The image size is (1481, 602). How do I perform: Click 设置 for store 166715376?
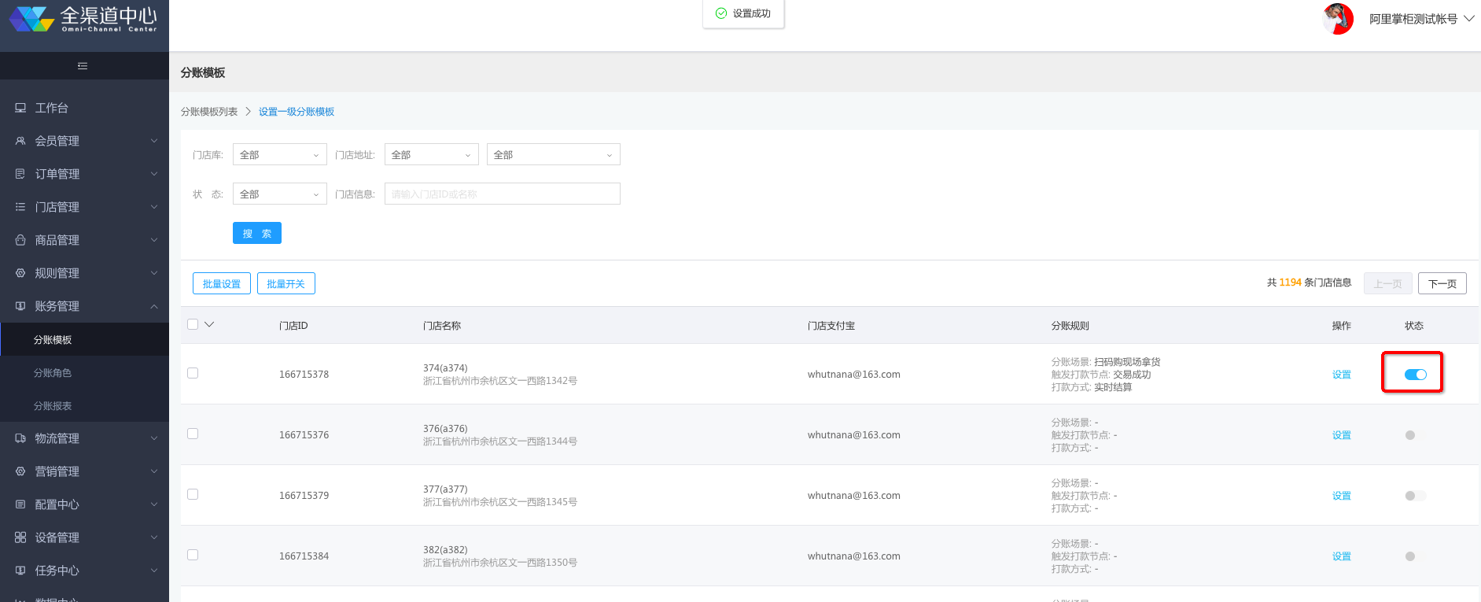tap(1342, 435)
